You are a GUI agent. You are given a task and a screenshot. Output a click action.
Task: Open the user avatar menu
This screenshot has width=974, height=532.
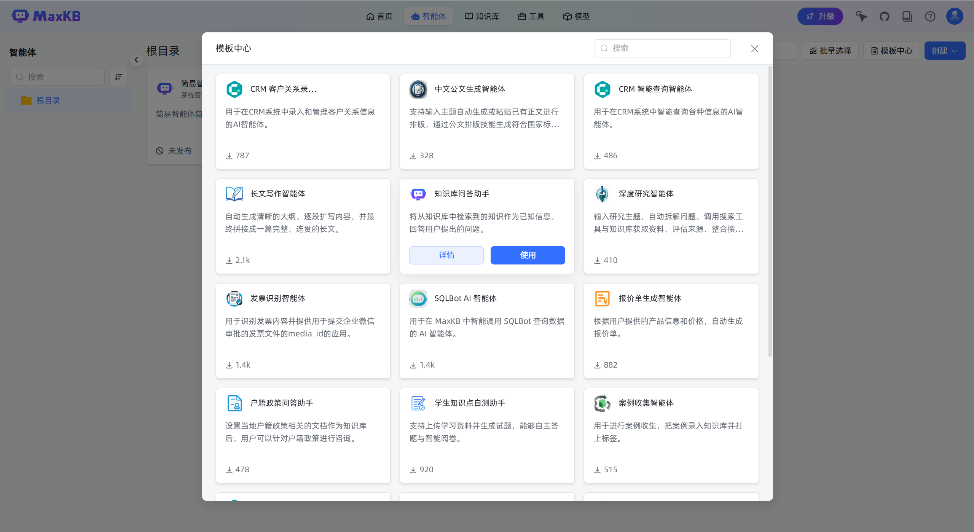tap(955, 16)
